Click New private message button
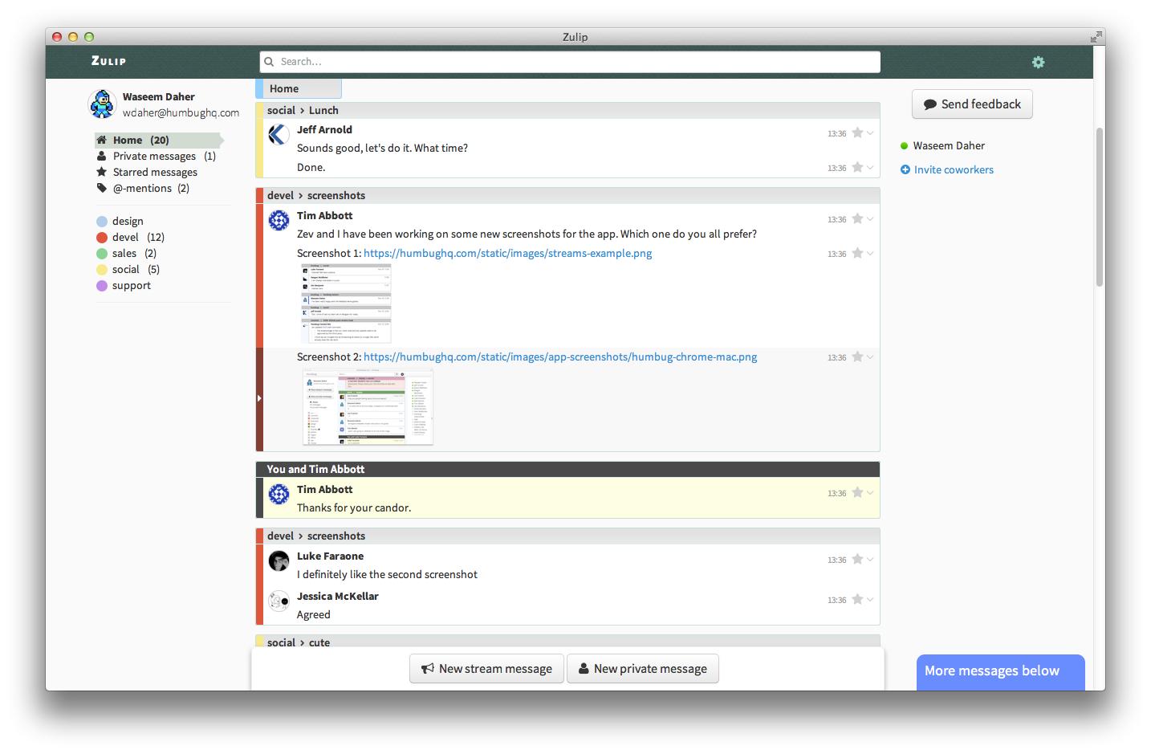Viewport: 1151px width, 754px height. coord(642,669)
